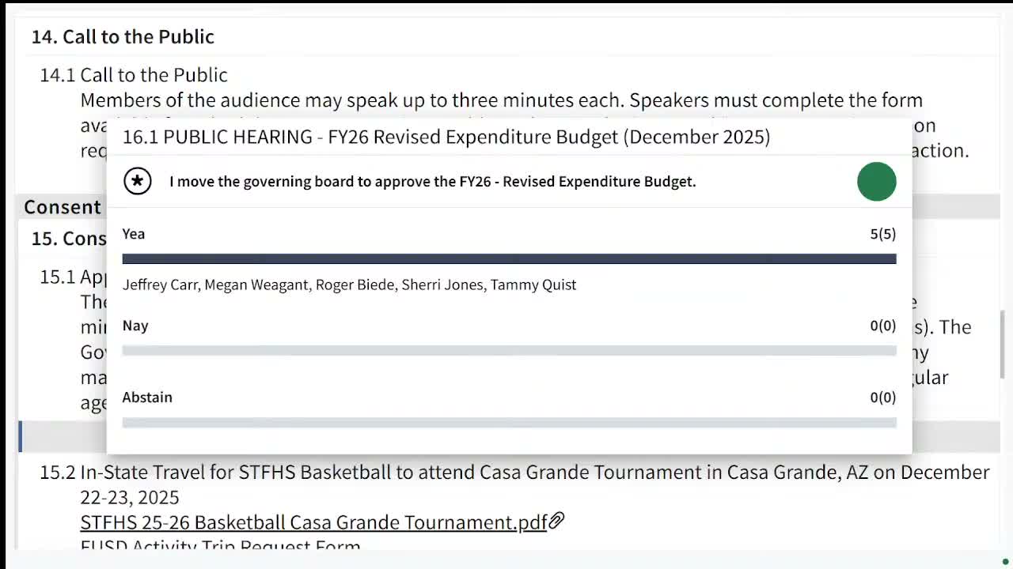Click voter name 'Tammy Quist'
This screenshot has width=1013, height=569.
point(533,284)
